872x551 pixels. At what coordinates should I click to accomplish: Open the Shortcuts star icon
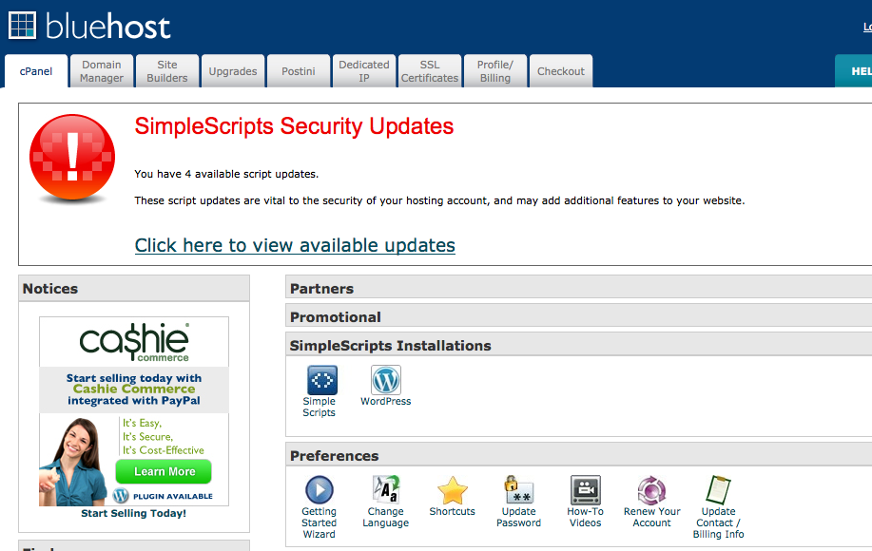coord(453,490)
